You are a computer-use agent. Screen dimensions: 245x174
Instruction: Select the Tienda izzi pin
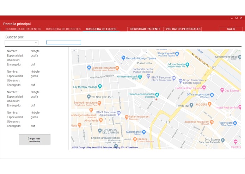[x=191, y=105]
